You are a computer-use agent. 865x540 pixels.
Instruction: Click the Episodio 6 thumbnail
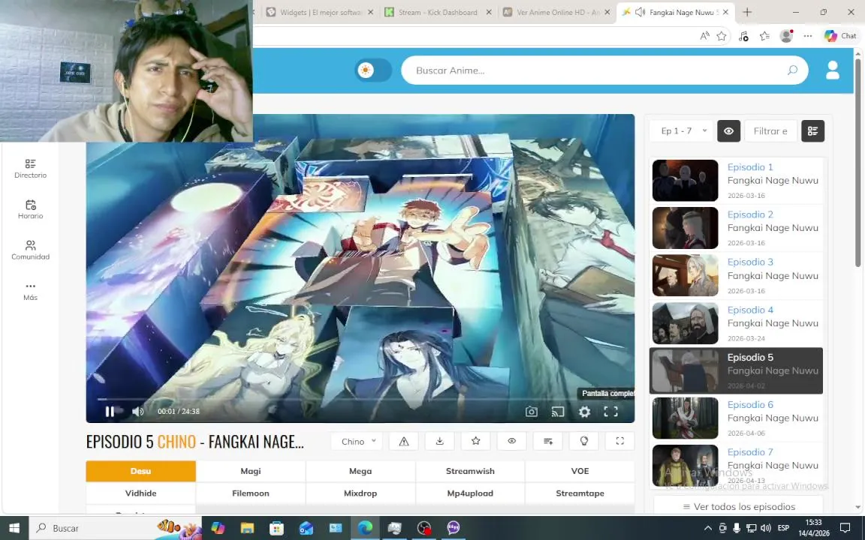pos(685,418)
